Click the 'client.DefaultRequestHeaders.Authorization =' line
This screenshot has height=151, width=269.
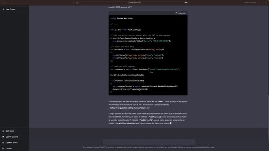(x=133, y=38)
